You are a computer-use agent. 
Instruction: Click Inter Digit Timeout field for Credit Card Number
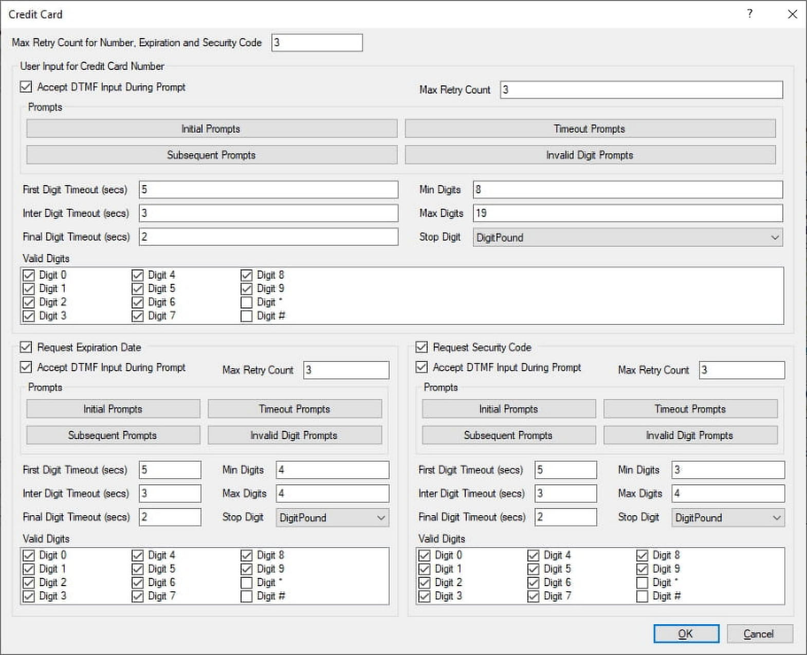point(269,213)
